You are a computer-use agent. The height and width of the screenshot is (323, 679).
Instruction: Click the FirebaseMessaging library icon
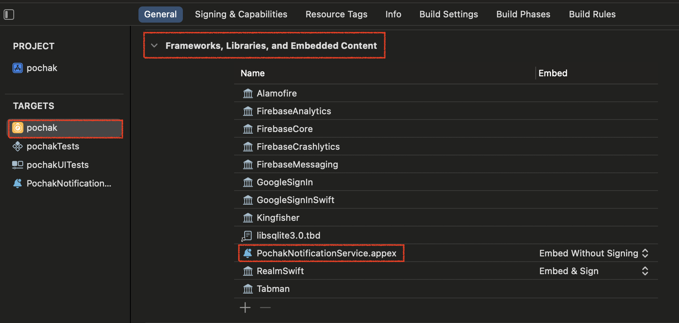point(248,164)
